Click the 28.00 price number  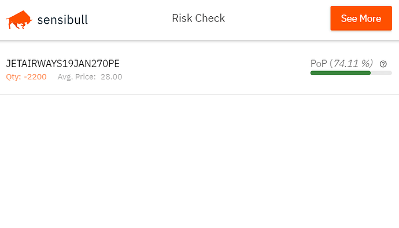(x=112, y=77)
